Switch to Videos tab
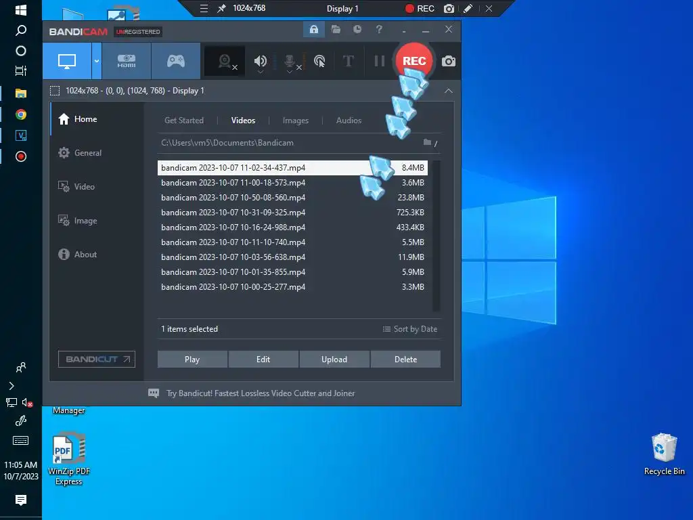 tap(243, 121)
